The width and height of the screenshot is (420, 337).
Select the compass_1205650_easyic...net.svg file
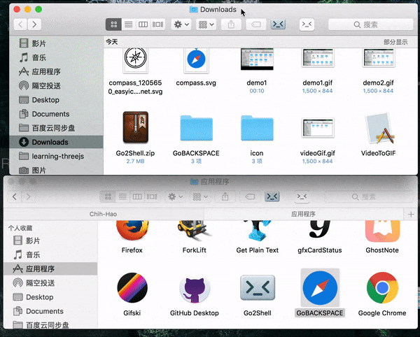(x=136, y=60)
